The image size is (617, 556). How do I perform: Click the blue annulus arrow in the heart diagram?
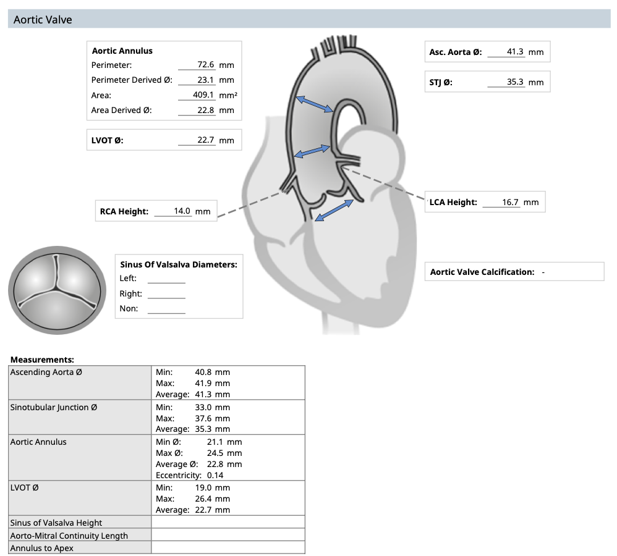click(334, 209)
